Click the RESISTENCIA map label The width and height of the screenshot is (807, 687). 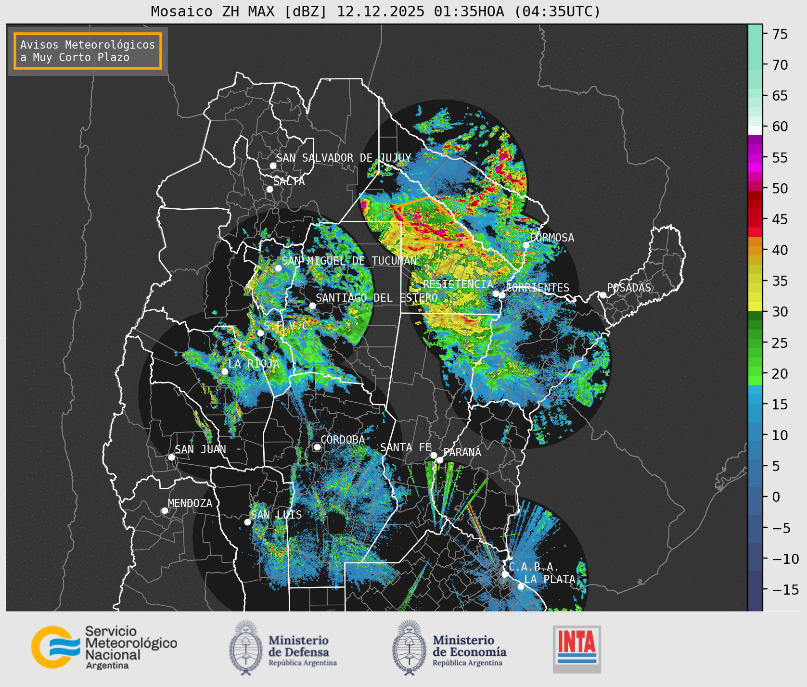point(458,284)
